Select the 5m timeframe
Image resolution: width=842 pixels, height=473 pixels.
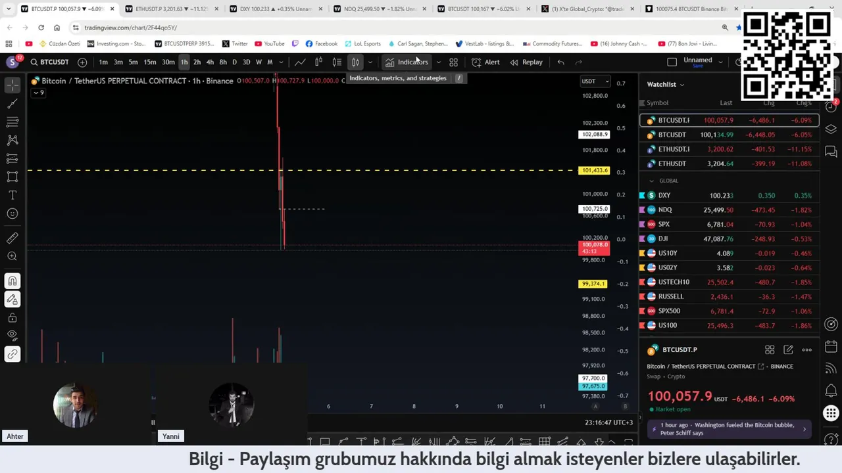(133, 62)
